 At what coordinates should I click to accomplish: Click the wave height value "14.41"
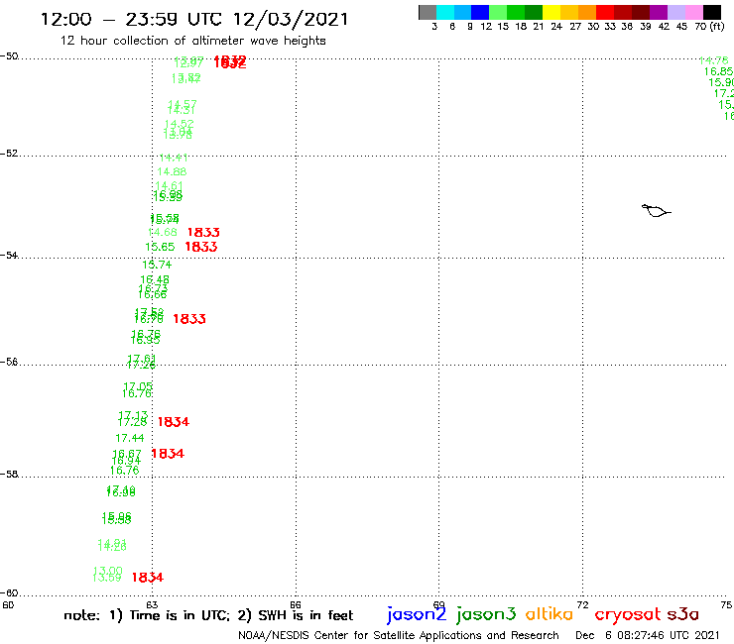(174, 158)
